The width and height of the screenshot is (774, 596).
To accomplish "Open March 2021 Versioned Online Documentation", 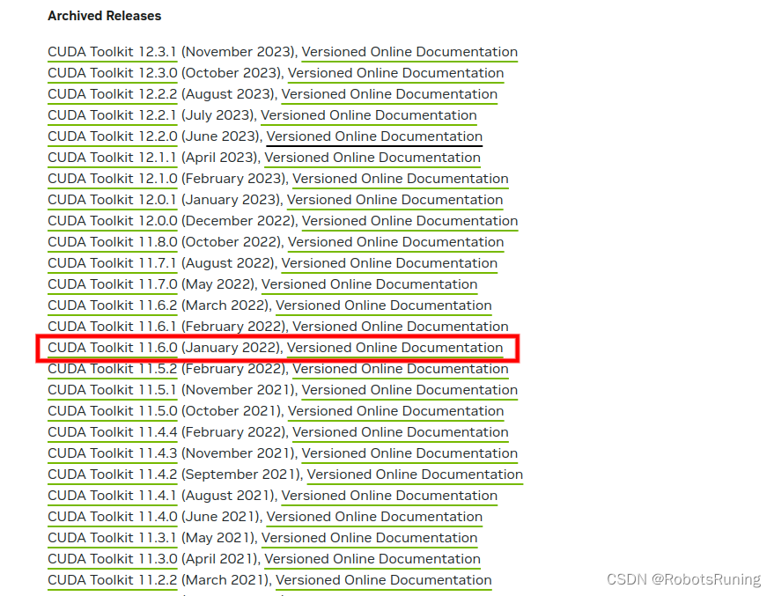I will [x=384, y=580].
